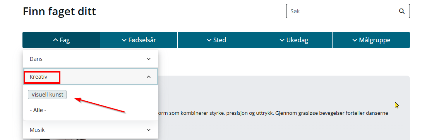
Task: Expand the Musik category
Action: click(x=91, y=130)
